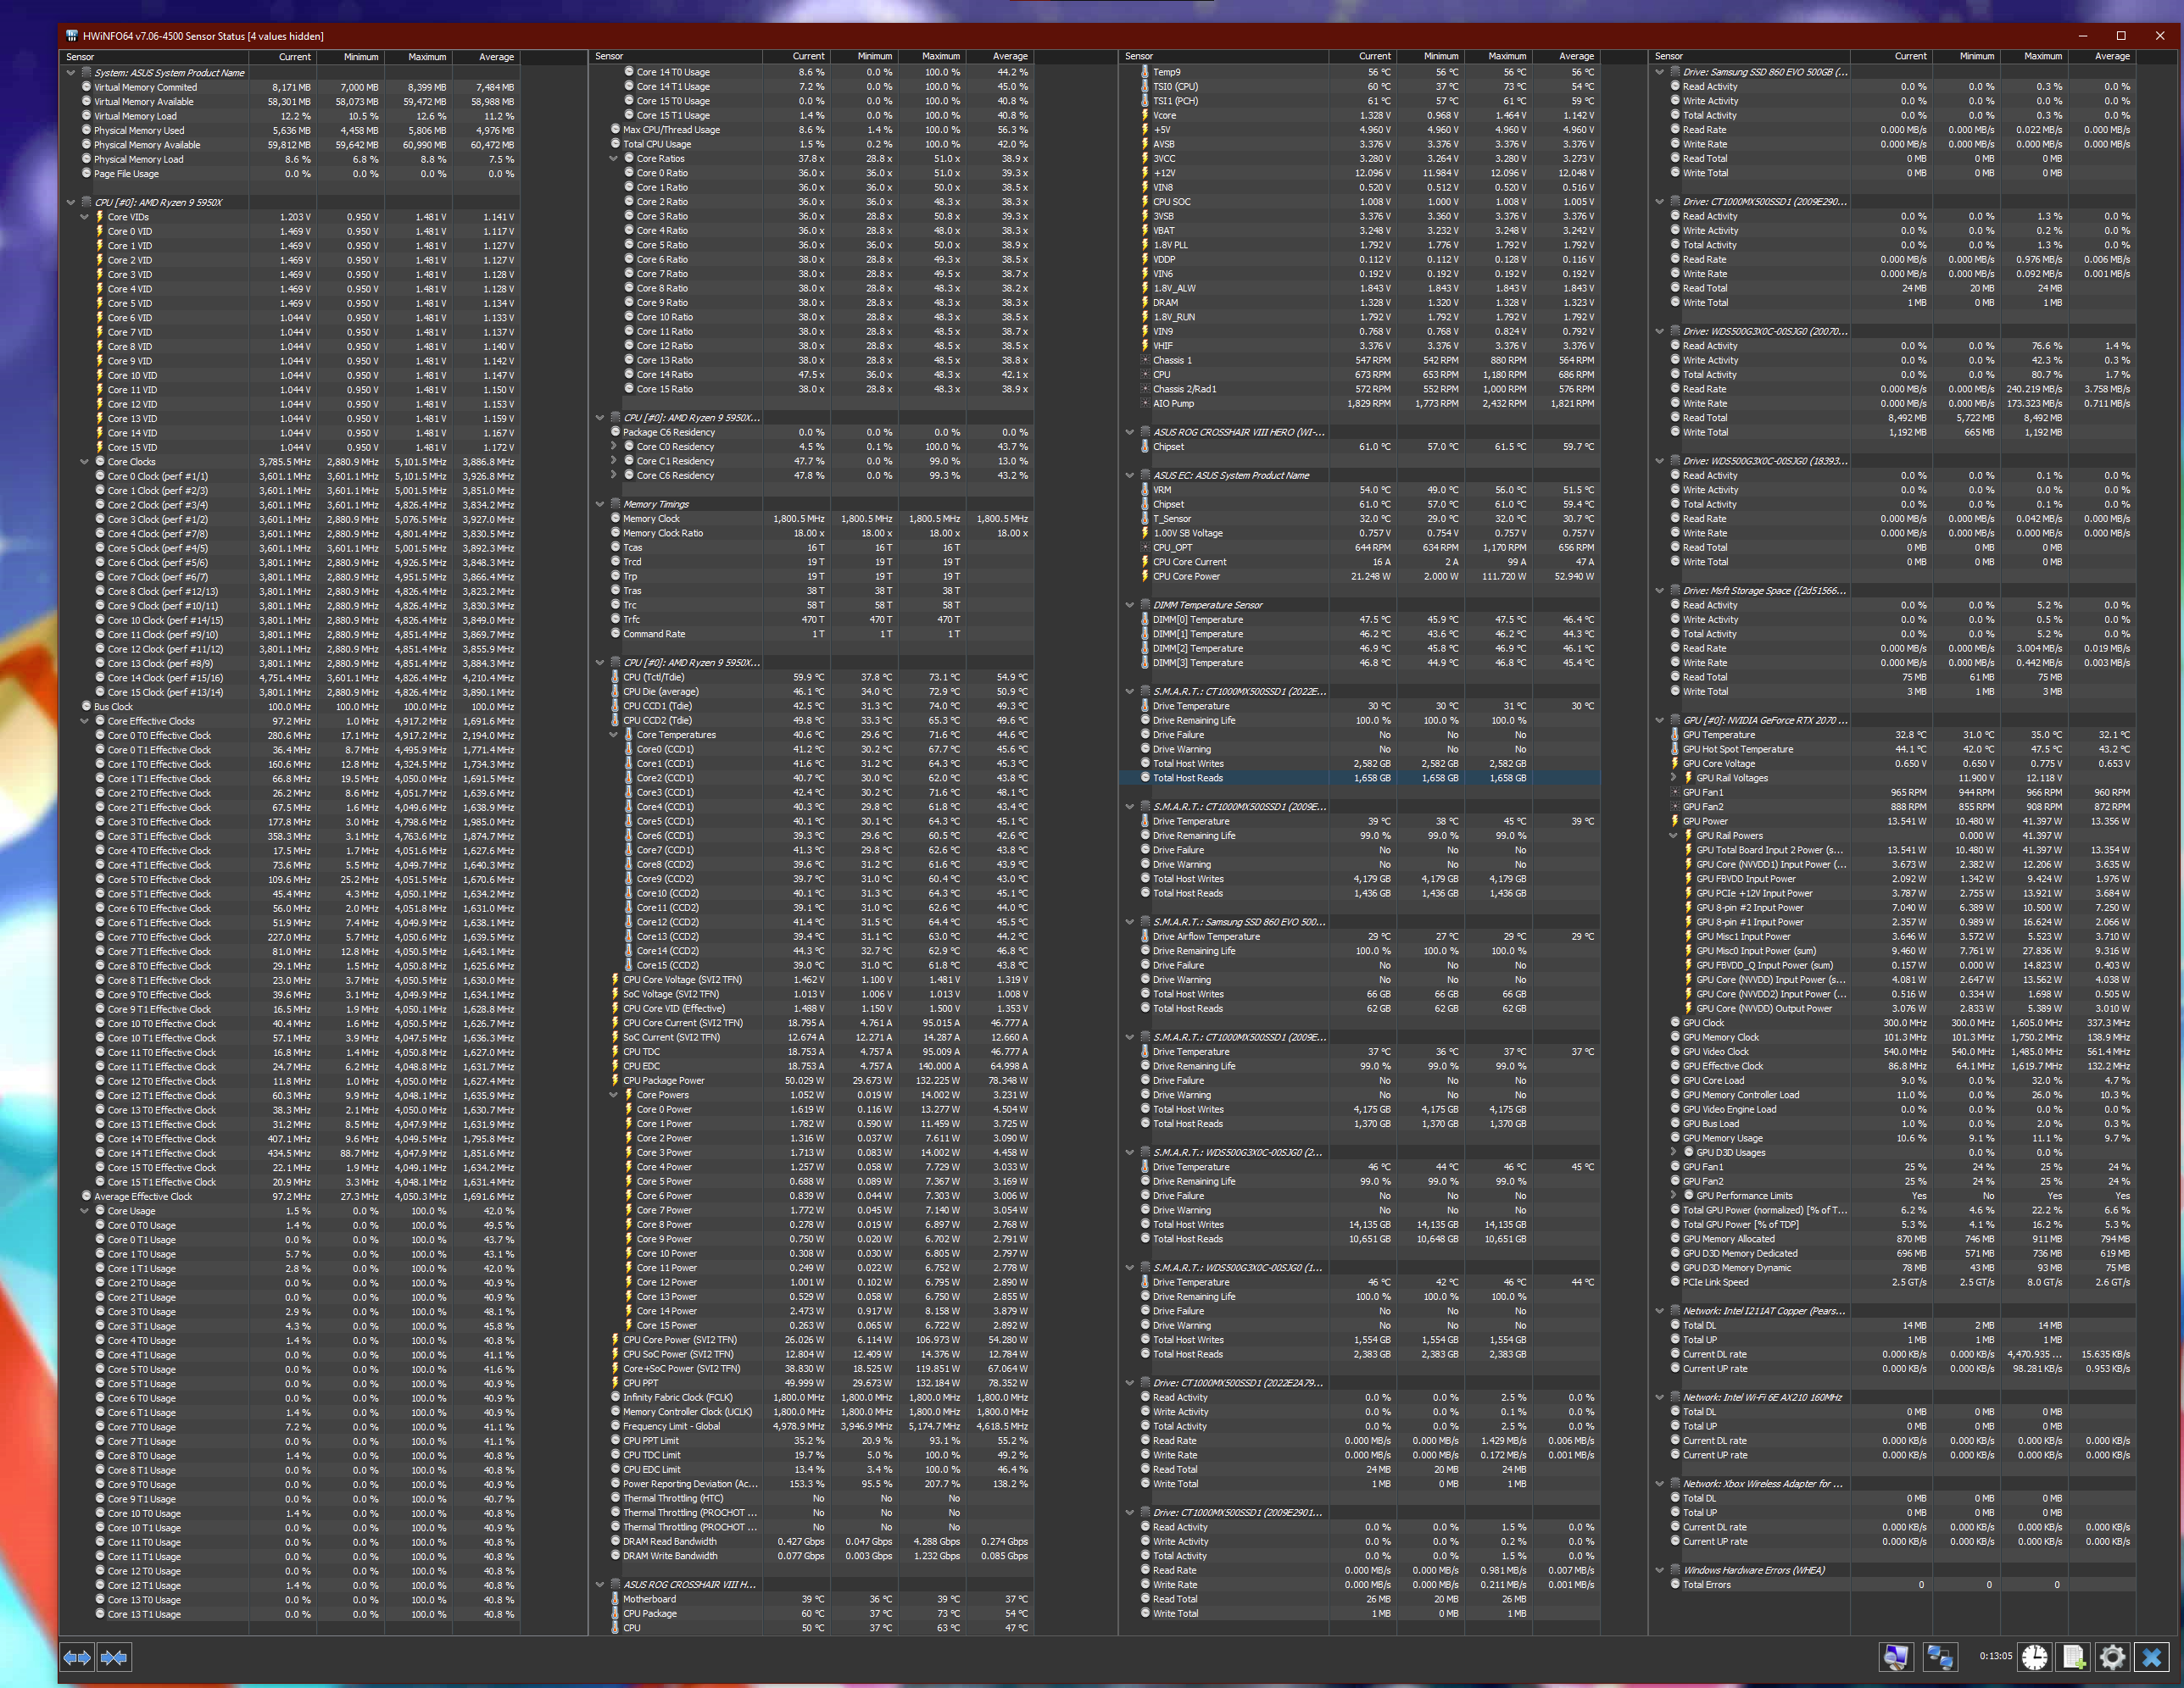
Task: Open sensor settings gear icon
Action: [x=2112, y=1657]
